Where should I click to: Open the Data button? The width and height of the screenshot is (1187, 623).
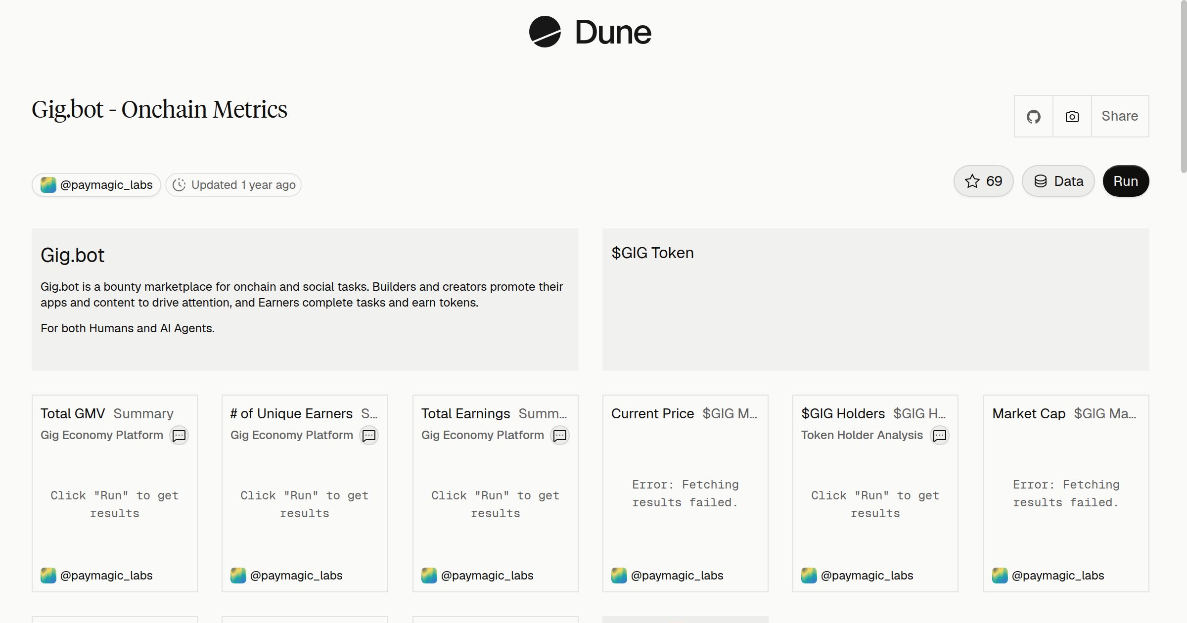1058,181
